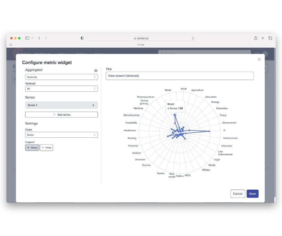
Task: Open the Verticals dropdown showing All
Action: click(61, 89)
